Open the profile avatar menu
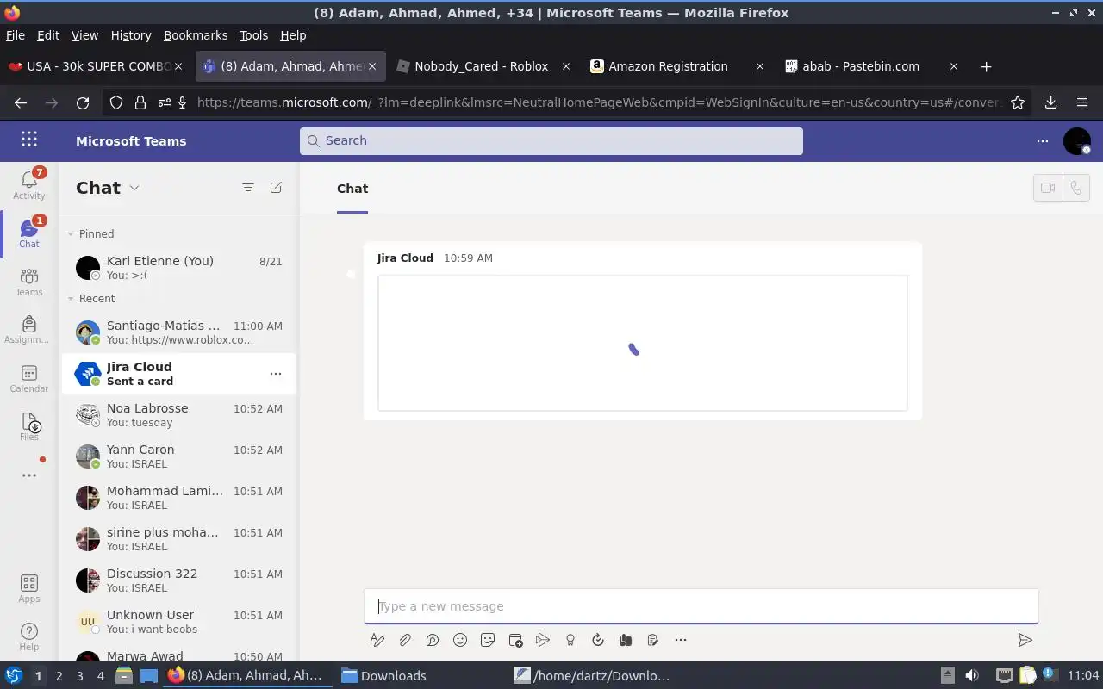Image resolution: width=1103 pixels, height=689 pixels. (x=1077, y=140)
